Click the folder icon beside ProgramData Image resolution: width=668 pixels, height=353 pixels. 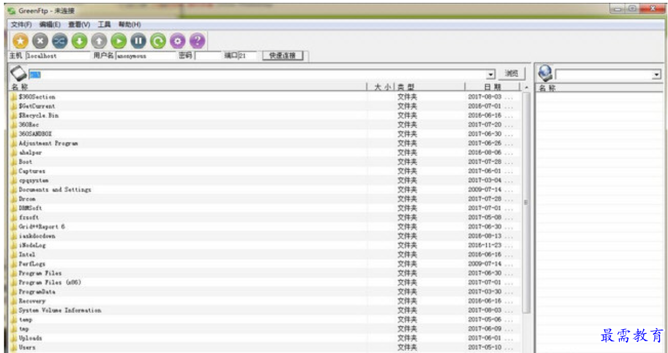point(14,291)
